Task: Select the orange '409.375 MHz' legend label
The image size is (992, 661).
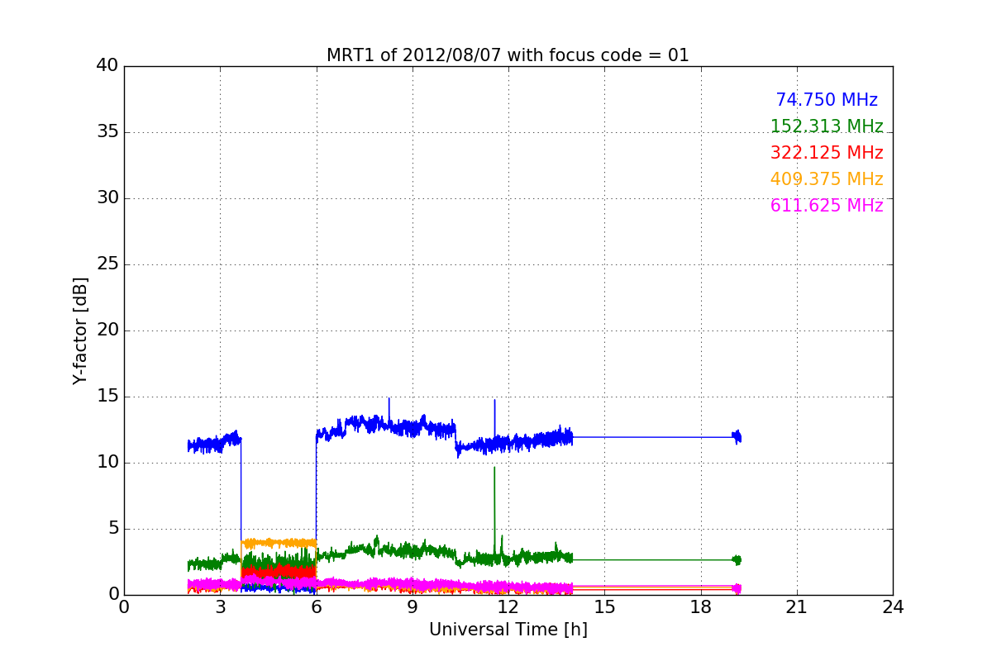Action: point(827,179)
